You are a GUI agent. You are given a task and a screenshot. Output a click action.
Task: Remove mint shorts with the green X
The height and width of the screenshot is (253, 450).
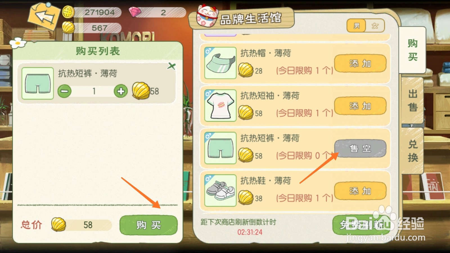pos(171,66)
